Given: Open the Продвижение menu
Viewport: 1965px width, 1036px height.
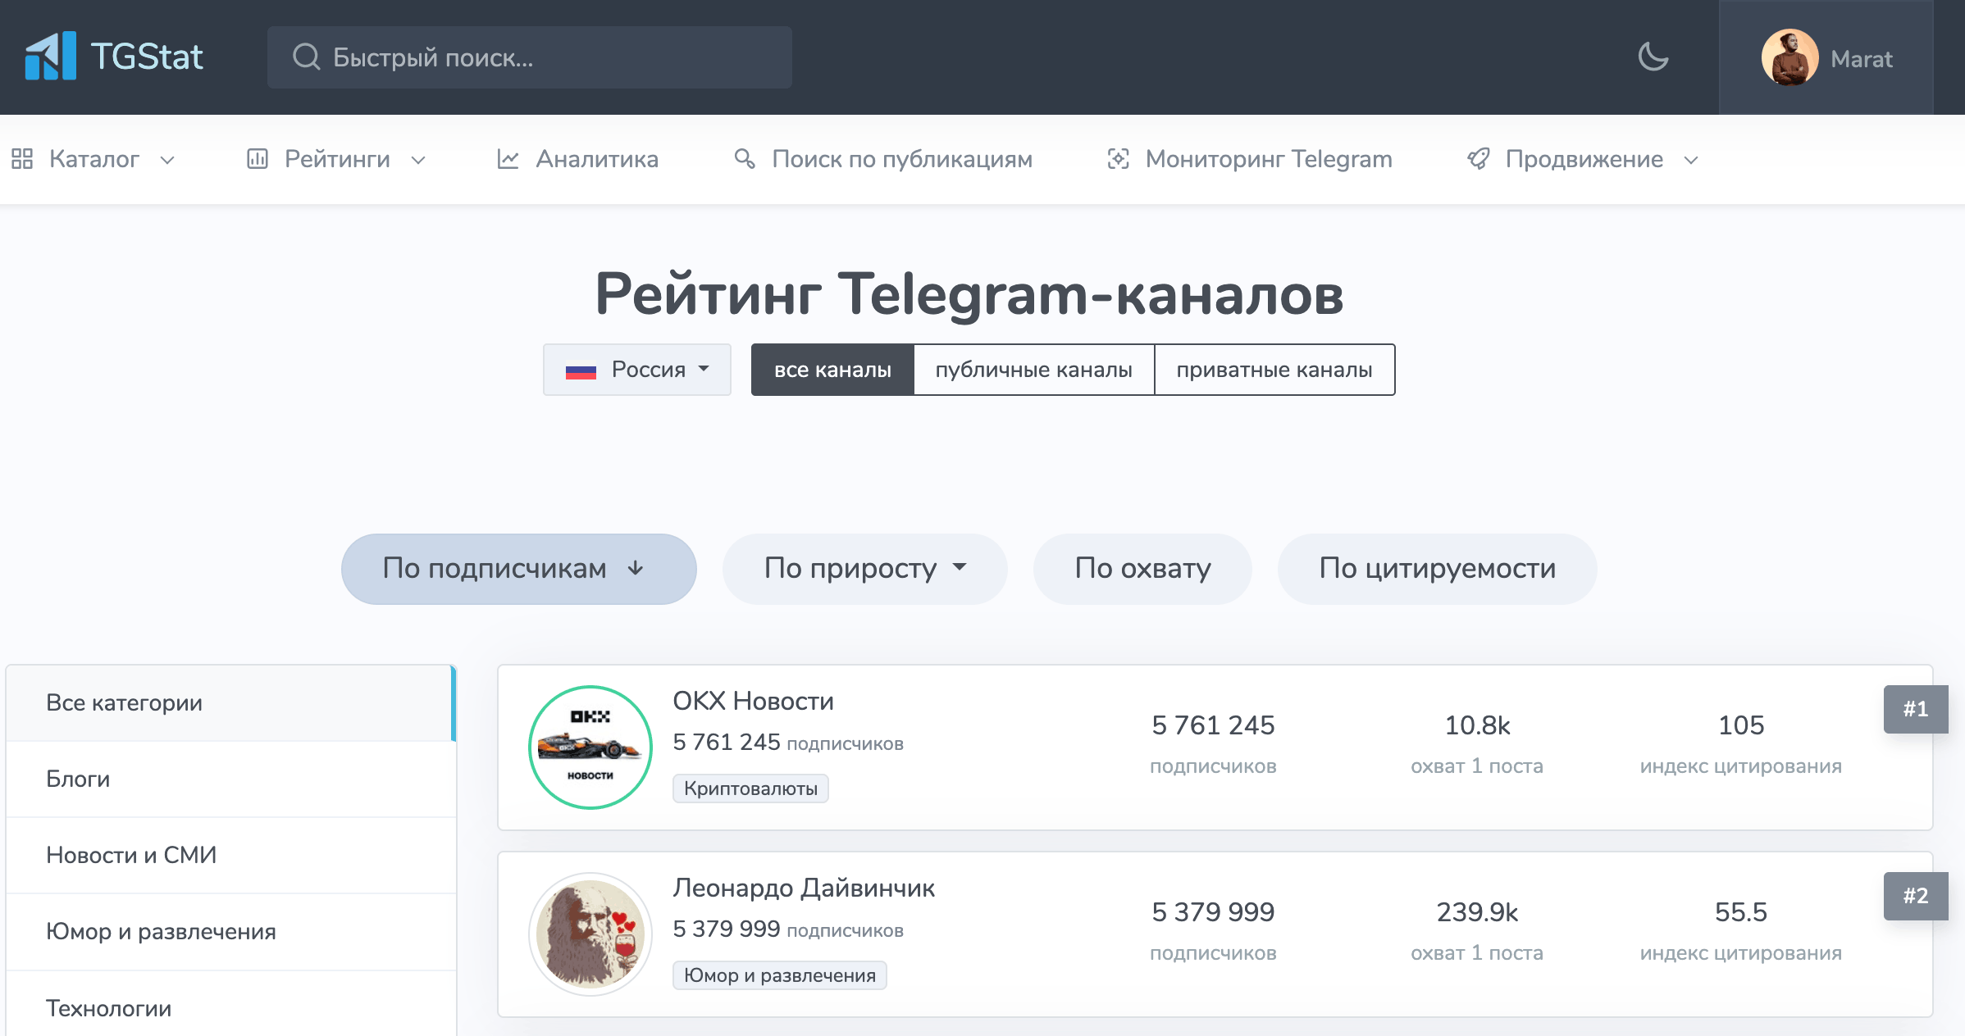Looking at the screenshot, I should pyautogui.click(x=1583, y=159).
